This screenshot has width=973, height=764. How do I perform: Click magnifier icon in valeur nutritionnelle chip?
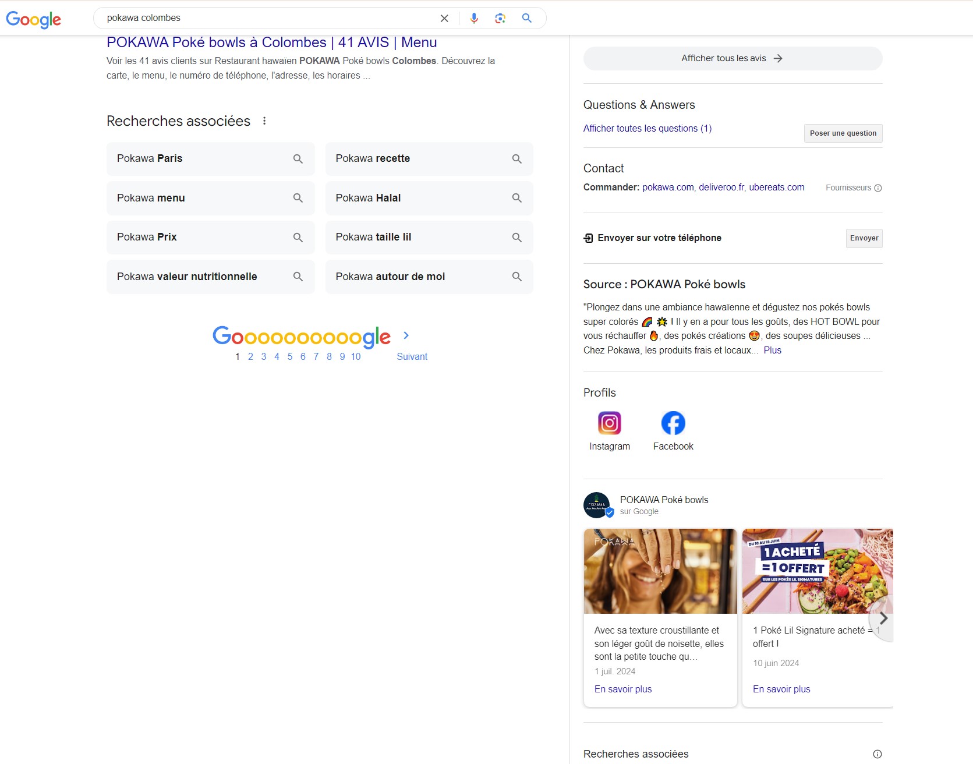click(x=298, y=277)
